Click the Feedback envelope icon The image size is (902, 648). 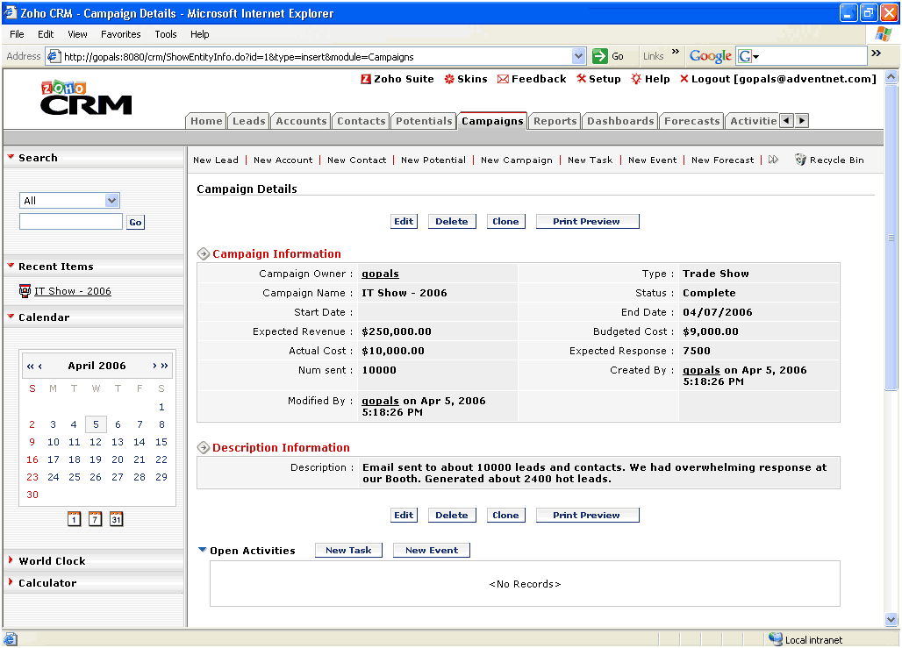503,79
